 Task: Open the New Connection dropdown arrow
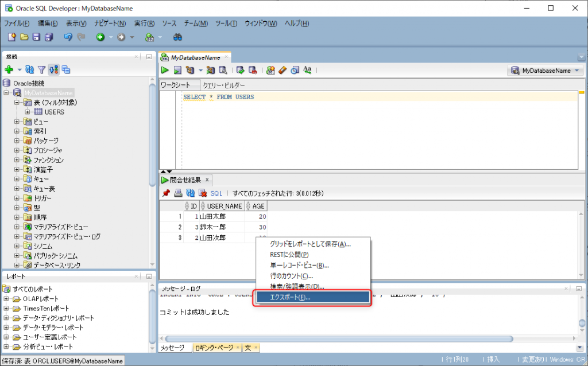[x=20, y=70]
